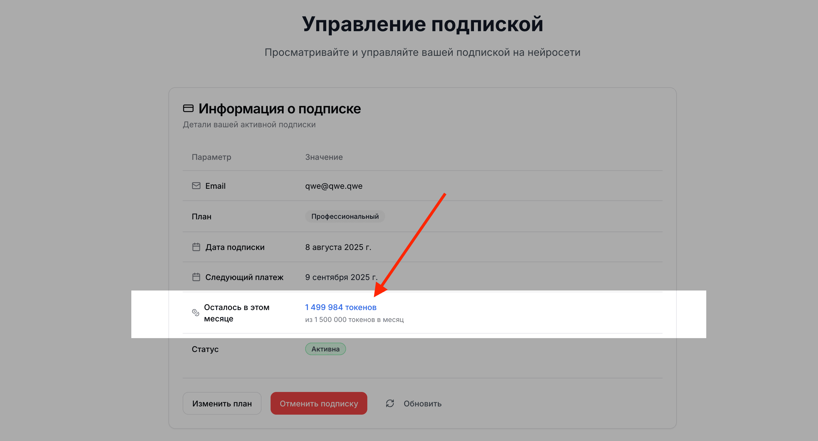The height and width of the screenshot is (441, 818).
Task: Click the Изменить план button
Action: point(222,403)
